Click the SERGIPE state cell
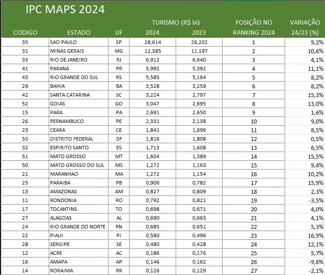The height and width of the screenshot is (275, 325). pyautogui.click(x=79, y=244)
